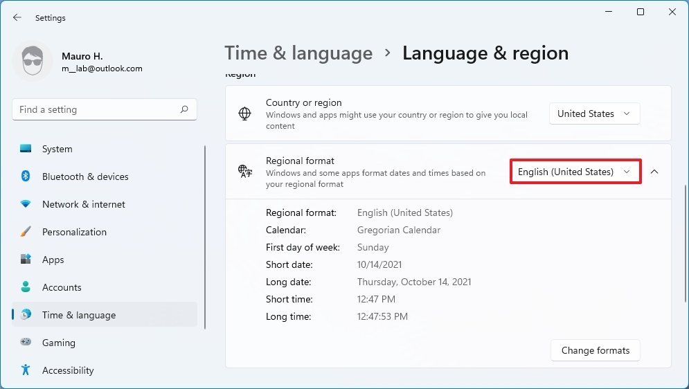Screen dimensions: 689x389
Task: Click the System monitor icon in sidebar
Action: click(26, 149)
